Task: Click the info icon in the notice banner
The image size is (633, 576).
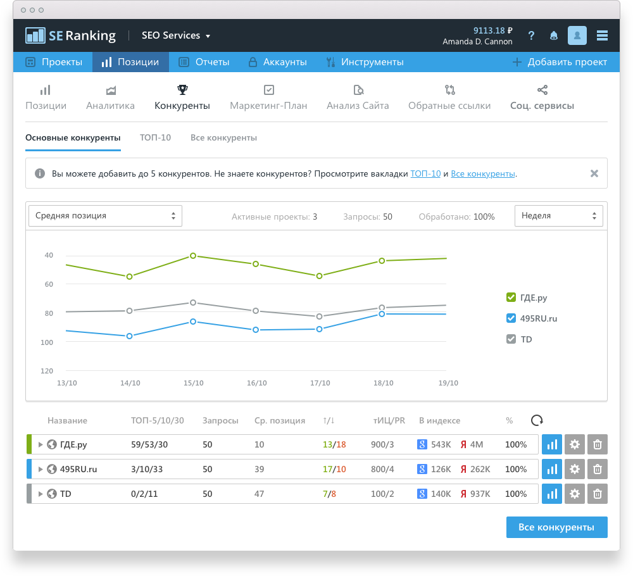Action: click(x=39, y=173)
